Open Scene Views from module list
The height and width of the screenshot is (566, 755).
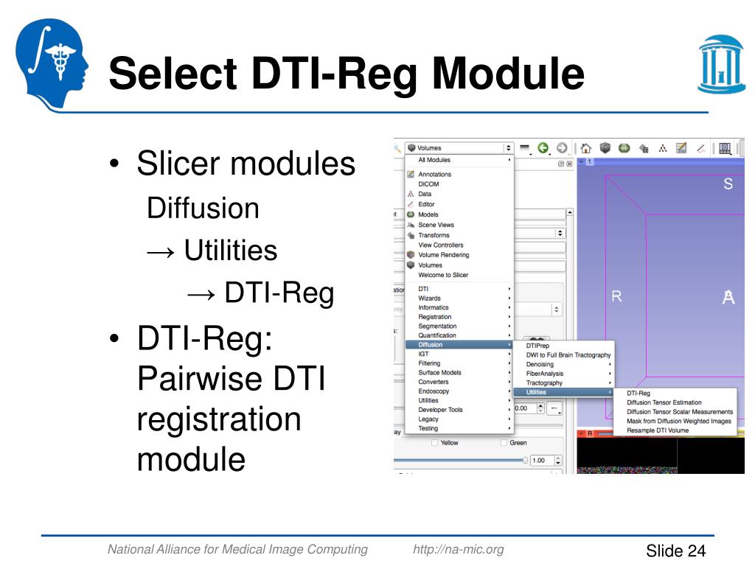pyautogui.click(x=459, y=225)
